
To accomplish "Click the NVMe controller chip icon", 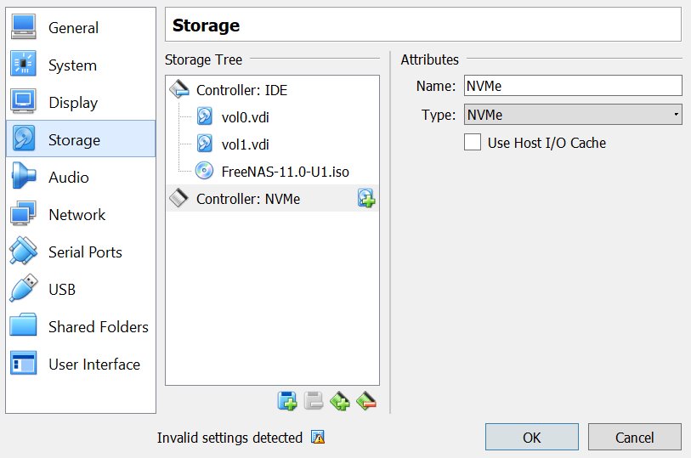I will pyautogui.click(x=179, y=198).
